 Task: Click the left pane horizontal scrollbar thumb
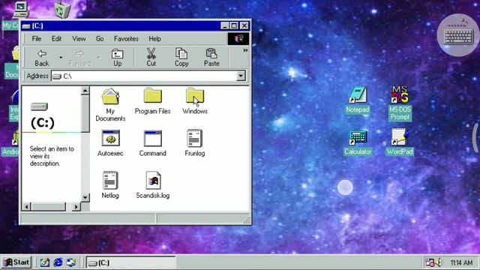48,207
